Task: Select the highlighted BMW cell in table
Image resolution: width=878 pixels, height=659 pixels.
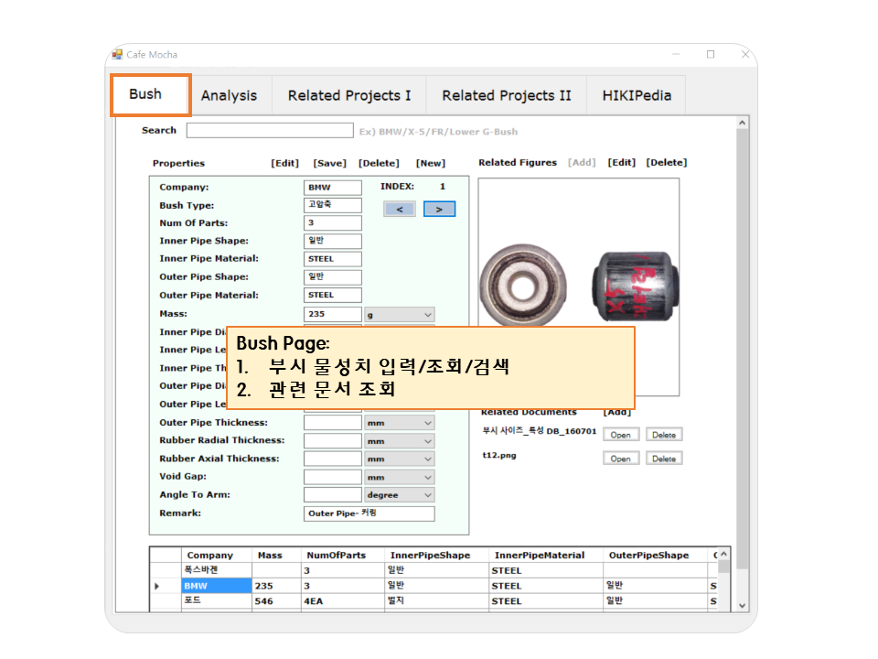Action: 217,586
